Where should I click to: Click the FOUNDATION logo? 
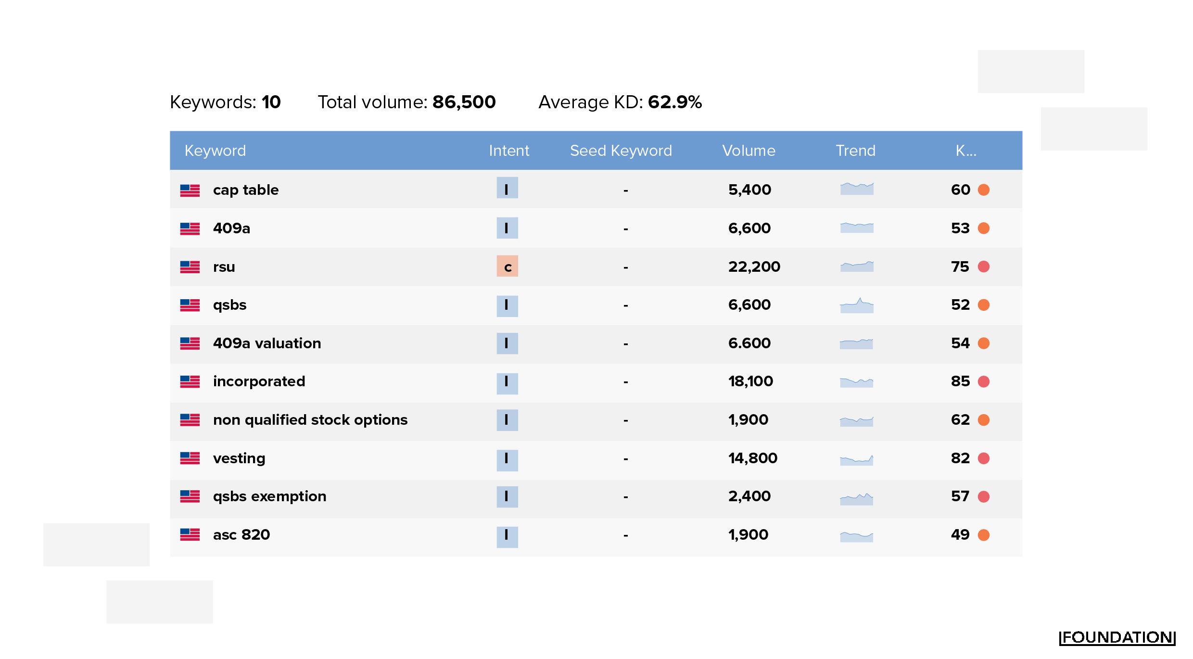click(1117, 637)
